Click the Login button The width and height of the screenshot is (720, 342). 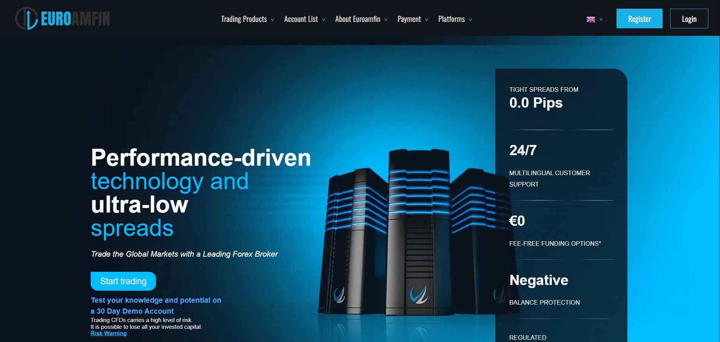click(x=689, y=18)
